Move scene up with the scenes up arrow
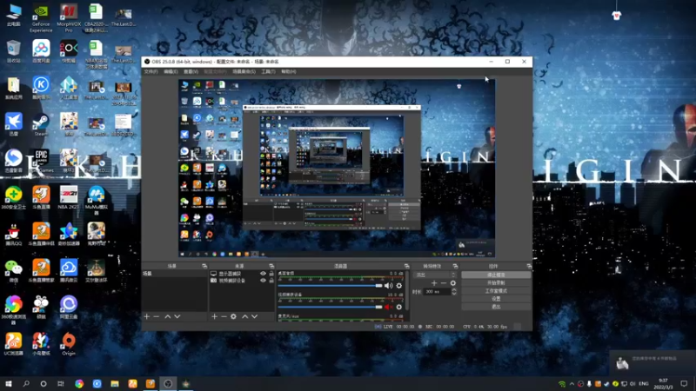The height and width of the screenshot is (391, 696). pos(167,316)
